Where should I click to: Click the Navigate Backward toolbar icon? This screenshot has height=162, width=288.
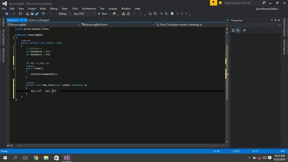[x=7, y=14]
